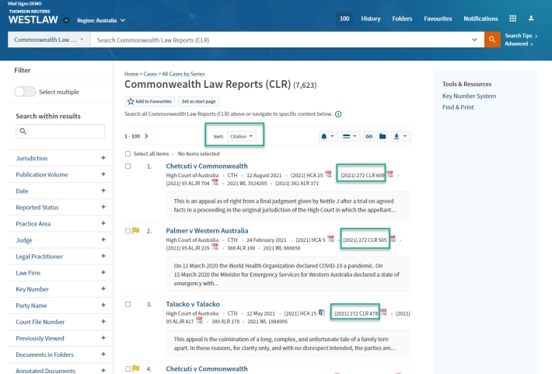Viewport: 552px width, 374px height.
Task: Open PDF icon next to [2021] HCA 5
Action: point(330,239)
